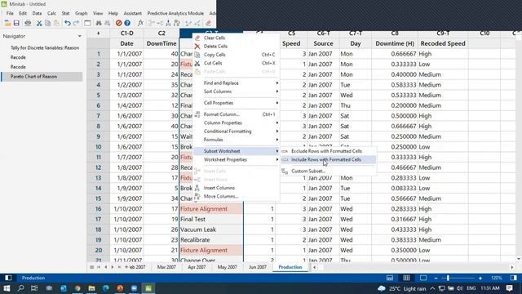Cut selection with the scissors toolbar icon
Viewport: 522px width, 294px height.
(x=39, y=23)
